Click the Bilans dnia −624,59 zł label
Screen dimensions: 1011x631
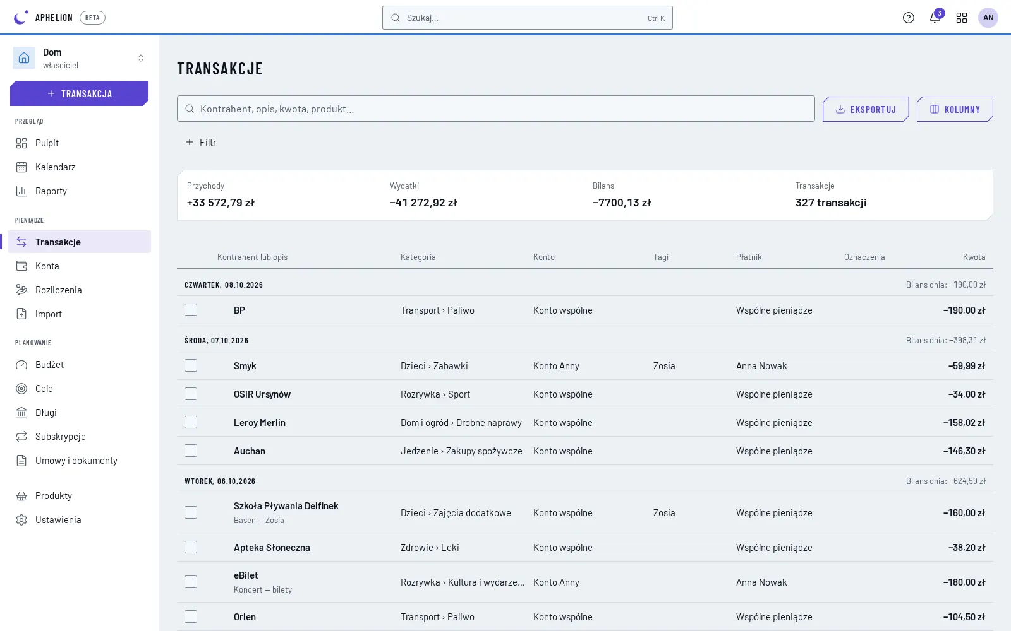coord(946,481)
